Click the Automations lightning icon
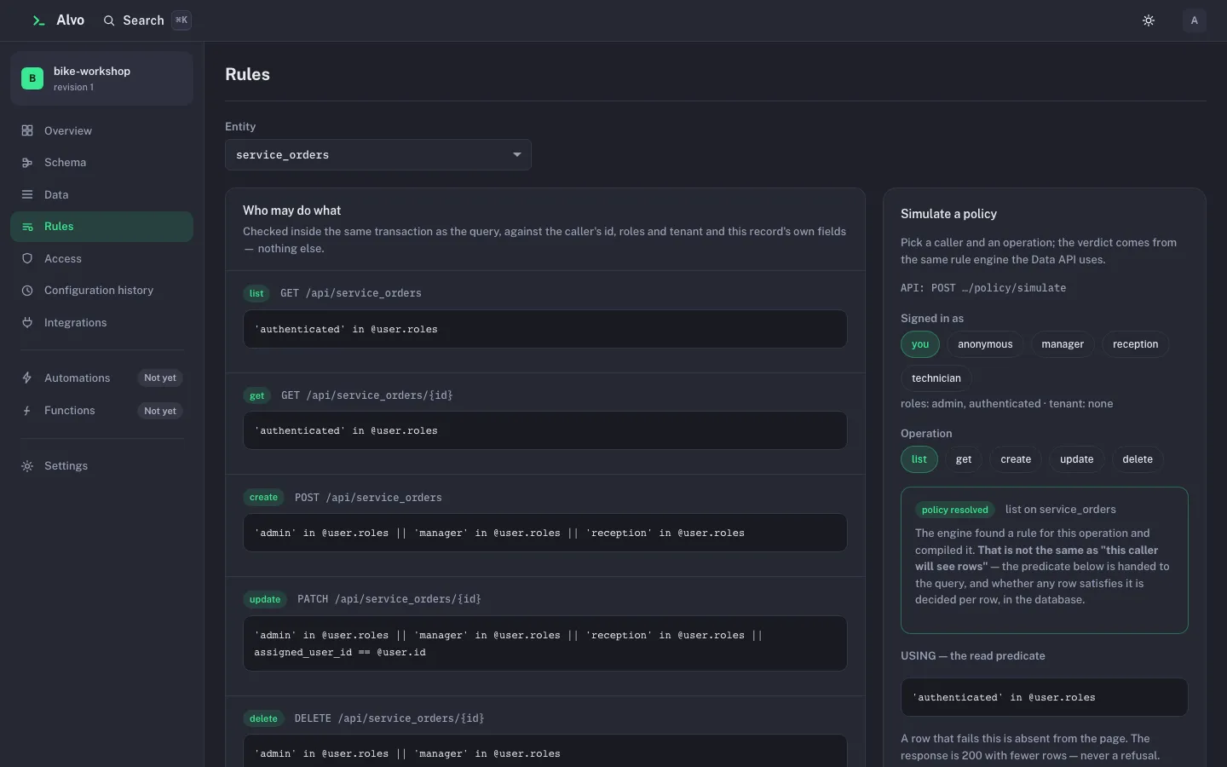1227x767 pixels. point(27,378)
